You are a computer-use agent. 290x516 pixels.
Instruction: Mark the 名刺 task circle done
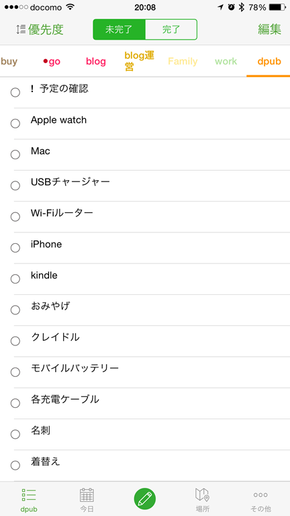[15, 435]
